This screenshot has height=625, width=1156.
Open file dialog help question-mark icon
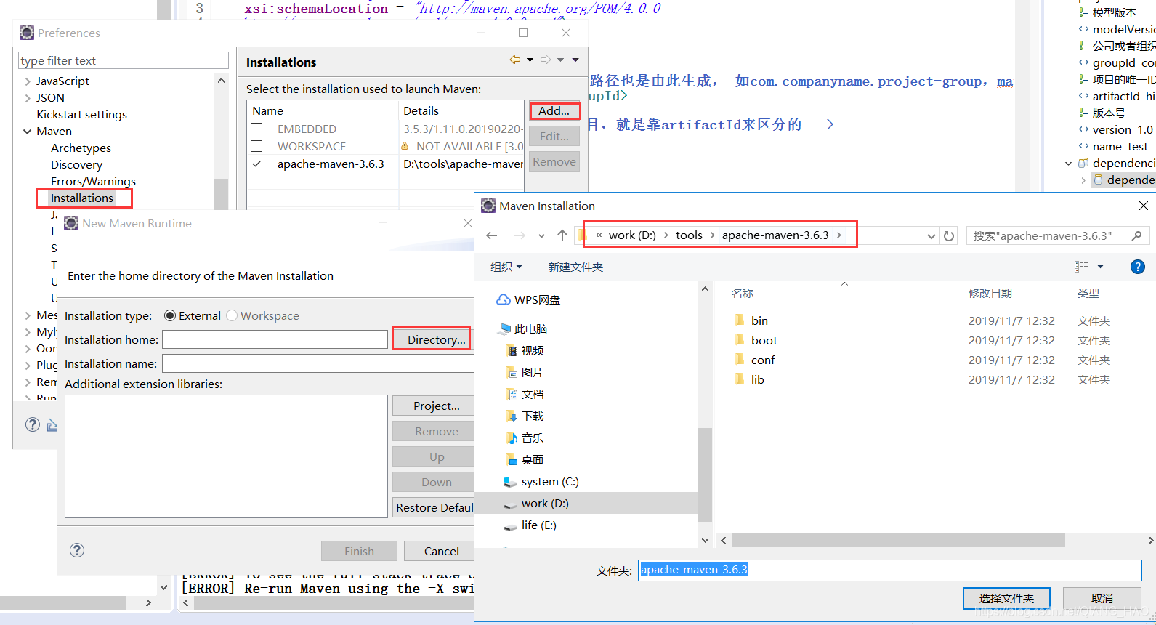[x=1138, y=267]
